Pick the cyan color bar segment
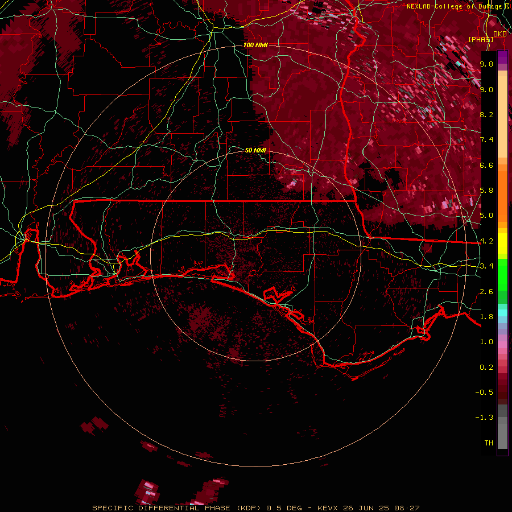The width and height of the screenshot is (512, 512). pos(502,313)
